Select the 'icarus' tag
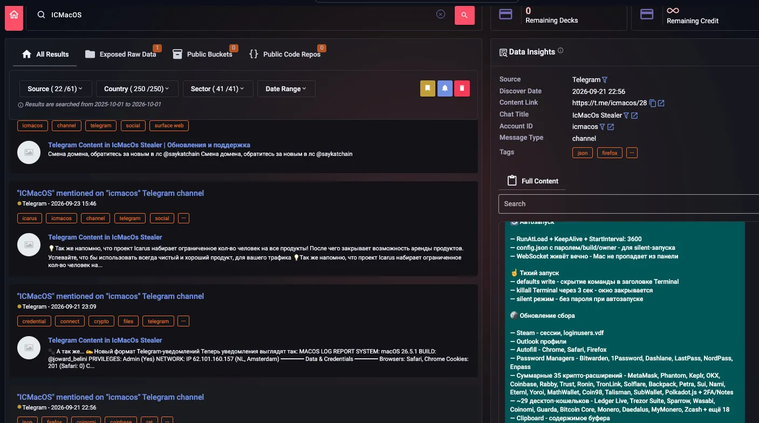The image size is (759, 423). point(30,219)
